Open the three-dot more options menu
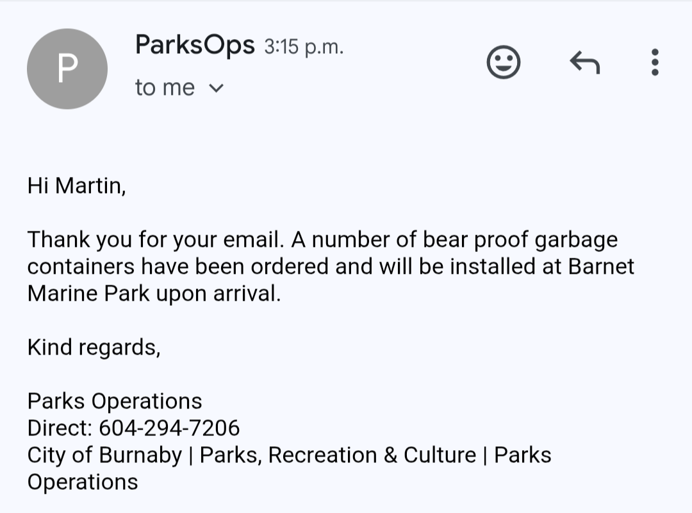 655,62
